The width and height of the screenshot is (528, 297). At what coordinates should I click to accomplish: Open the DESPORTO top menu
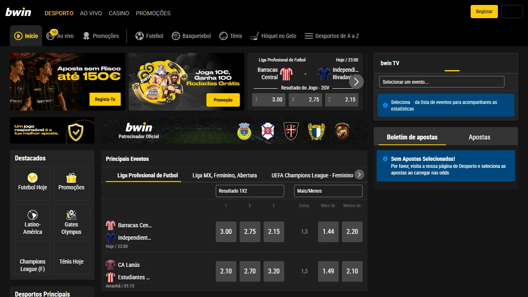click(x=59, y=13)
